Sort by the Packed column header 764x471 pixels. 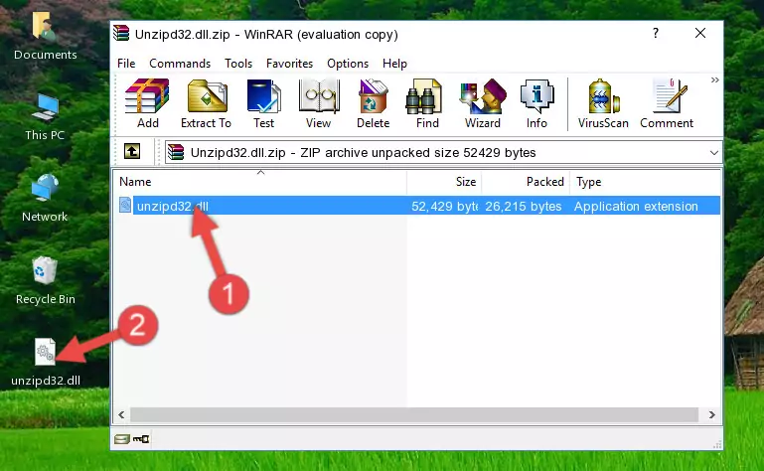coord(526,182)
